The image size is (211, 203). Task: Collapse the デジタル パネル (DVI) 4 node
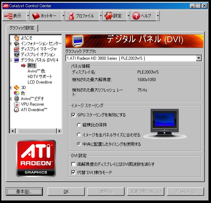coord(11,60)
